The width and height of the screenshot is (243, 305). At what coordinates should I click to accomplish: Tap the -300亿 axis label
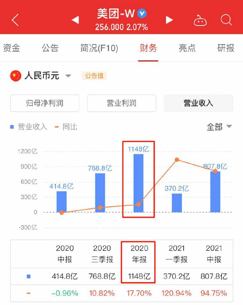[x=28, y=227]
